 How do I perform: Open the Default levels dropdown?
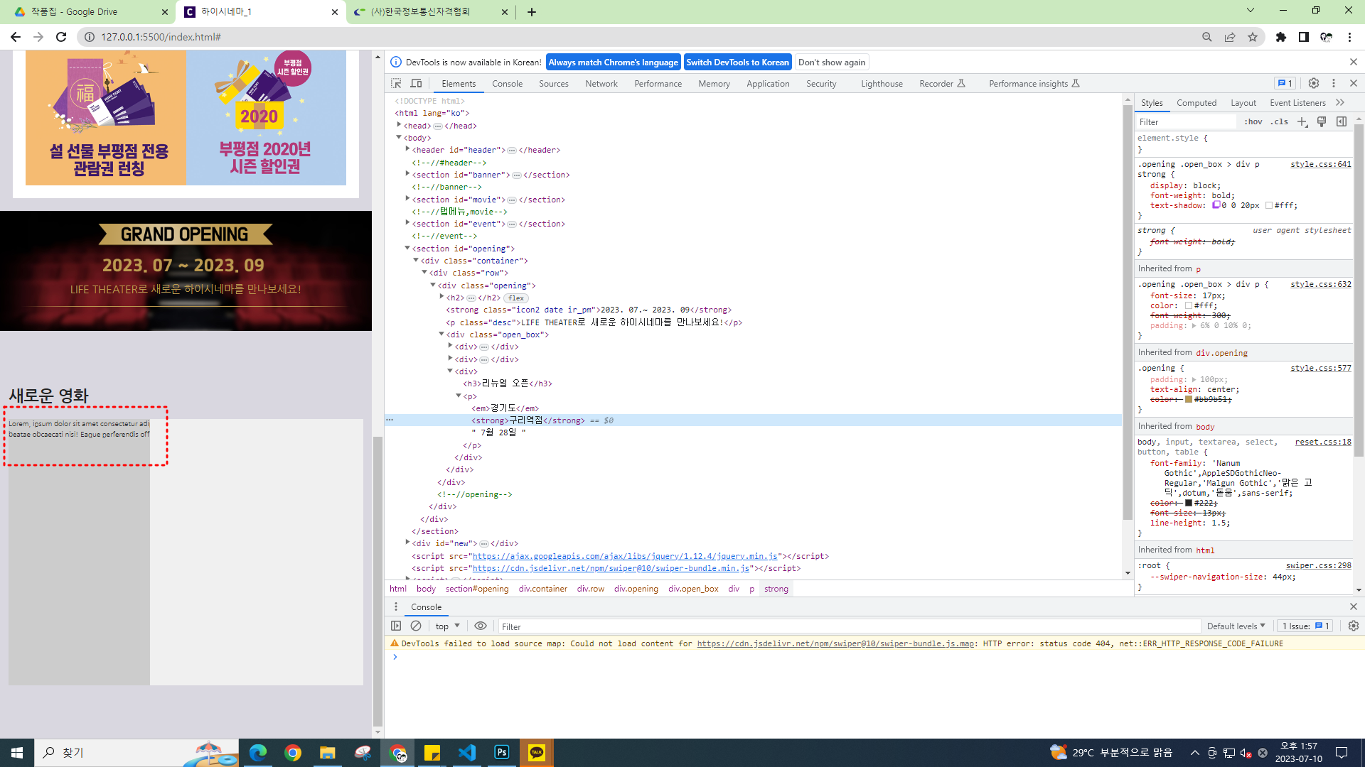1236,626
